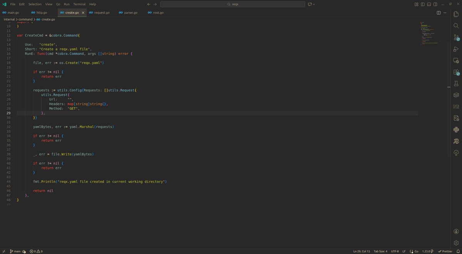Change the UTF-8 encoding setting
The image size is (462, 254).
(x=395, y=251)
